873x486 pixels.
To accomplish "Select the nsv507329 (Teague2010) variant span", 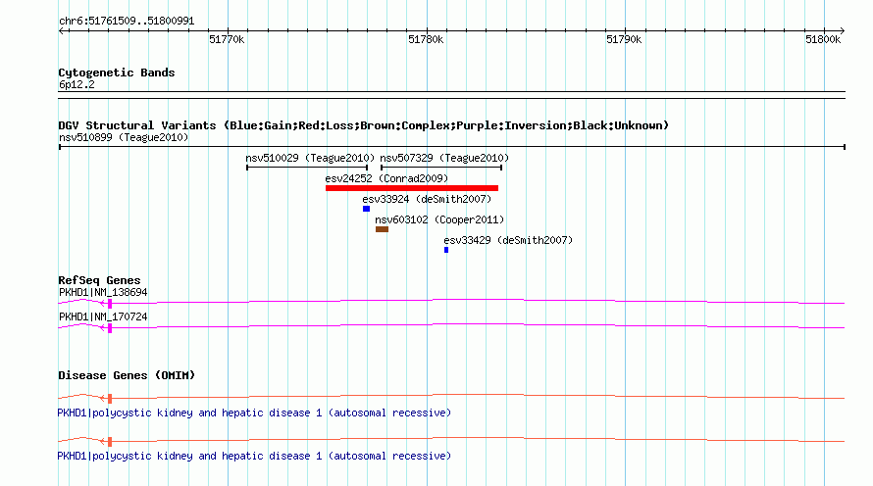I will pos(441,167).
